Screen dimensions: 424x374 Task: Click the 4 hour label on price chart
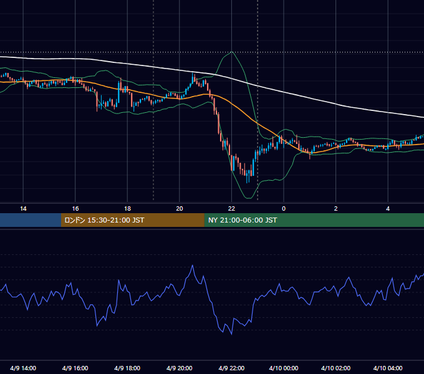tap(388, 209)
